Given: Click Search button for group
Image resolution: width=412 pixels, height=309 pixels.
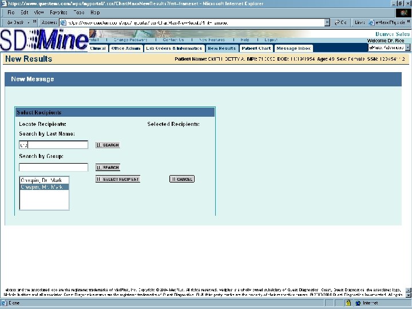Looking at the screenshot, I should 108,167.
